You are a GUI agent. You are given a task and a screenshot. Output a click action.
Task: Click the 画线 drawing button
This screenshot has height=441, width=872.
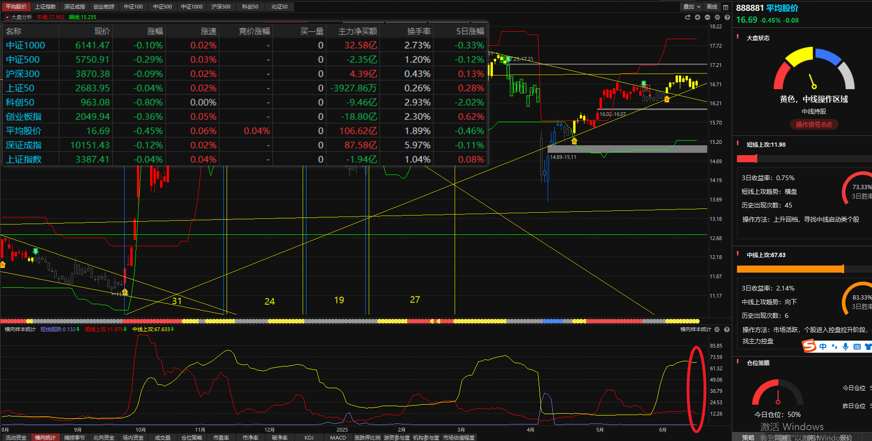[712, 7]
